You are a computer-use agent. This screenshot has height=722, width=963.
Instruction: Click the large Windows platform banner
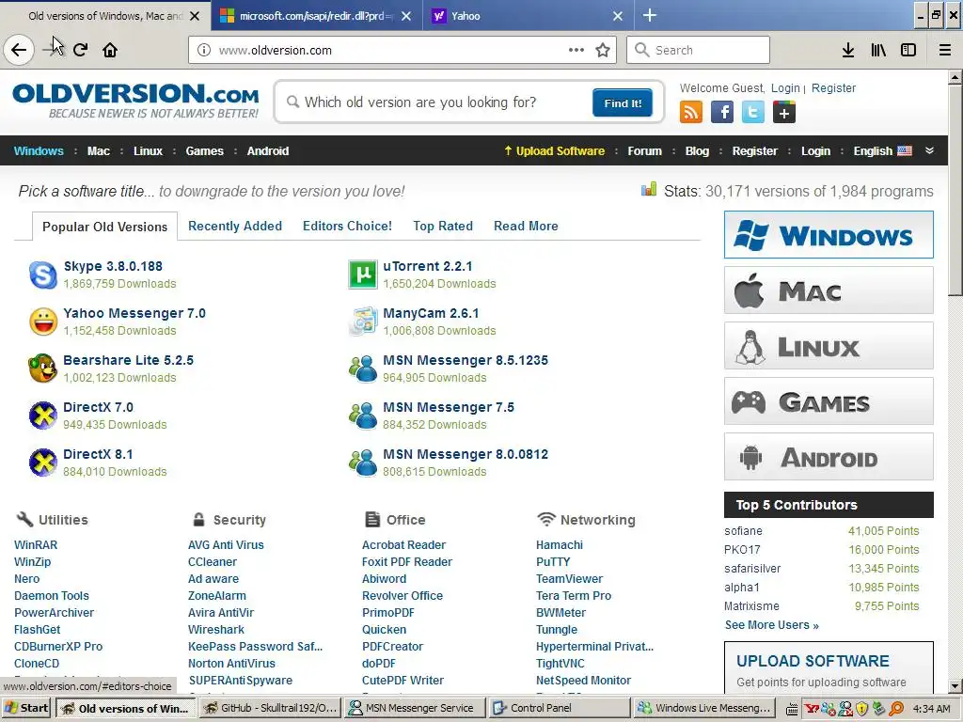pos(829,234)
